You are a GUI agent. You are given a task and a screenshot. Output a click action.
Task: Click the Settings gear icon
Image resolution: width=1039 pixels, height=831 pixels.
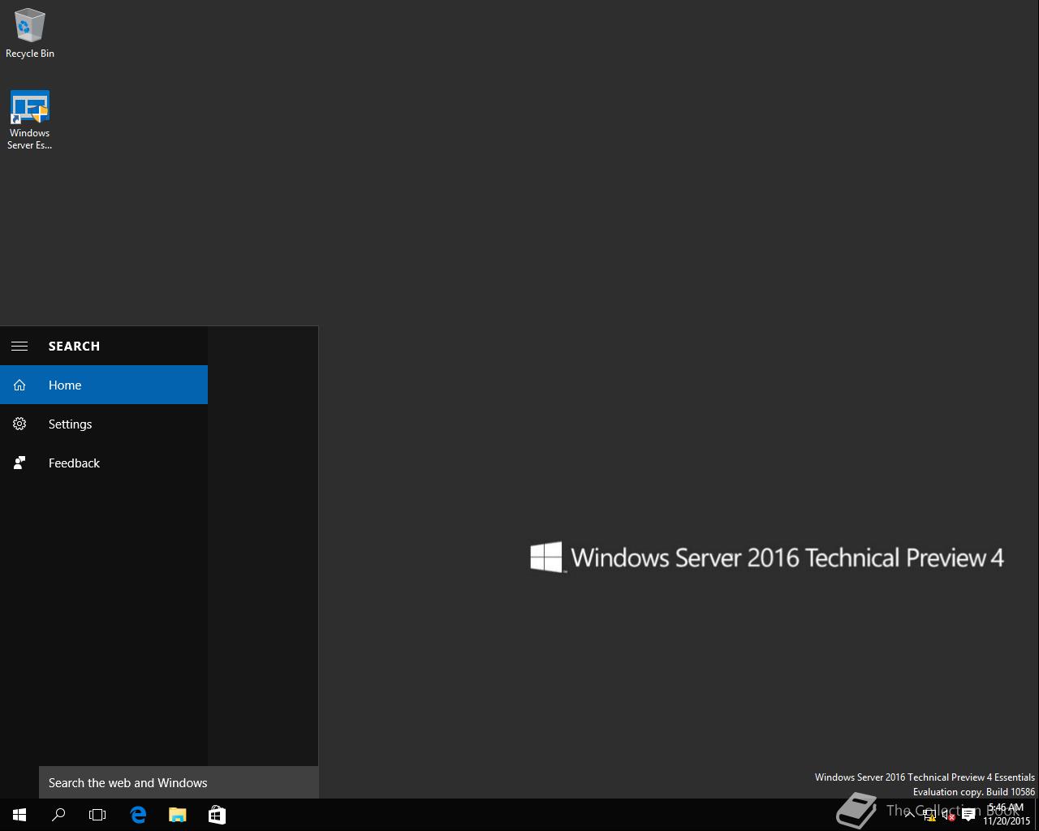pos(19,424)
